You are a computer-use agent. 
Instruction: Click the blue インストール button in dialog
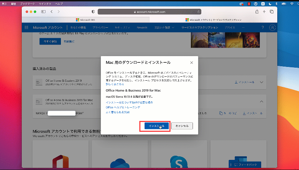157,126
